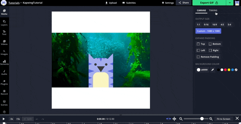Choose the transparent background swatch
This screenshot has width=241, height=124.
pos(236,70)
